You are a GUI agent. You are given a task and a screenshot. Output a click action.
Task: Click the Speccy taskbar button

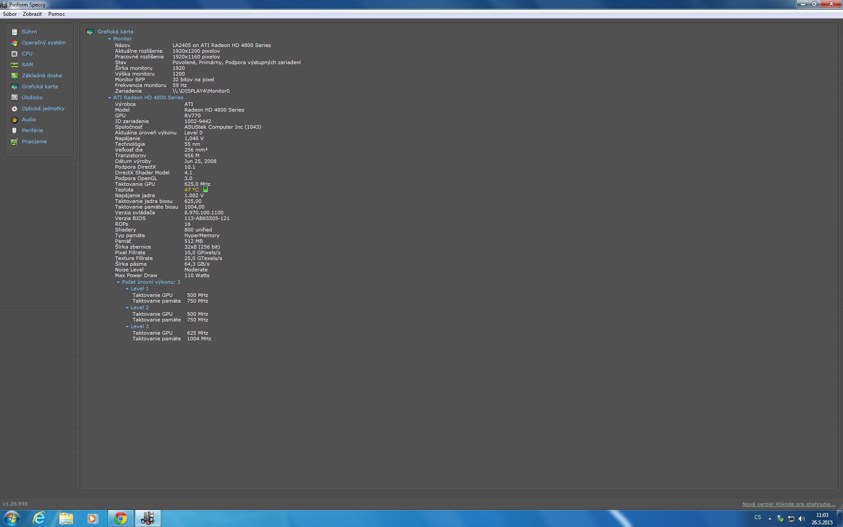coord(148,518)
